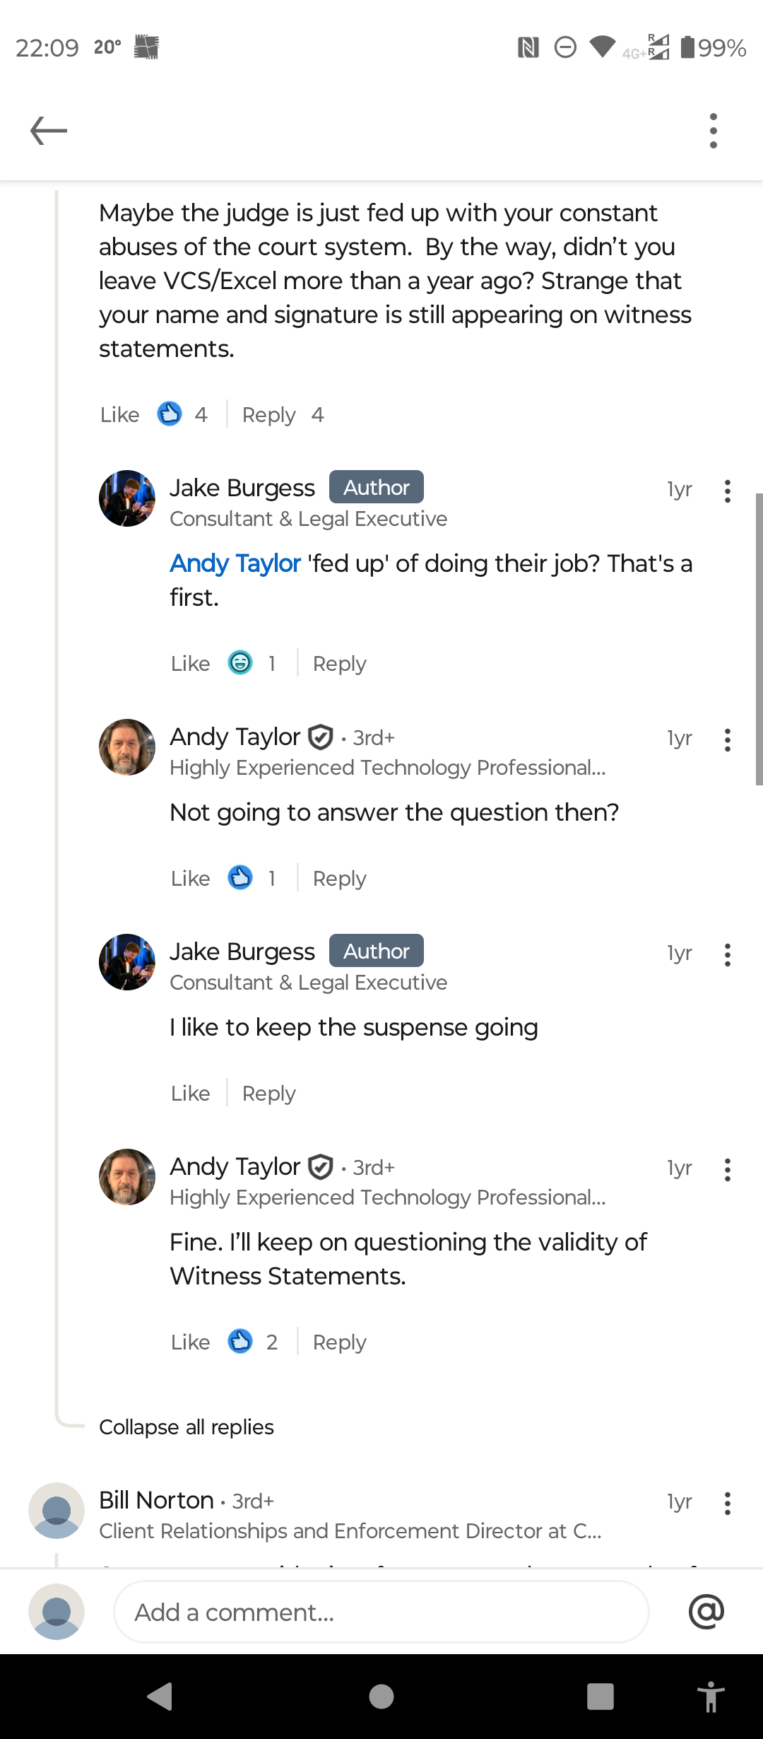Tap the accessibility icon in navigation bar
763x1739 pixels.
[711, 1696]
